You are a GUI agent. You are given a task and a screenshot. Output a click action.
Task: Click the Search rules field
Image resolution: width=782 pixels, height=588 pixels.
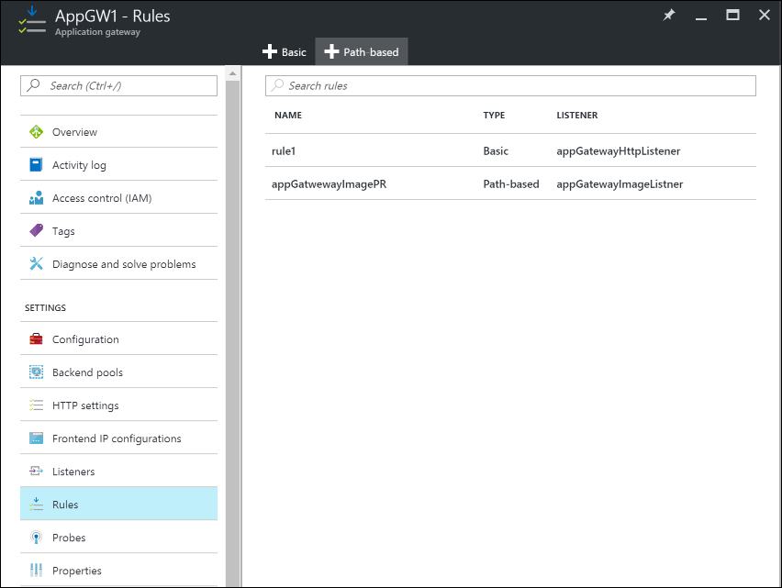click(510, 85)
